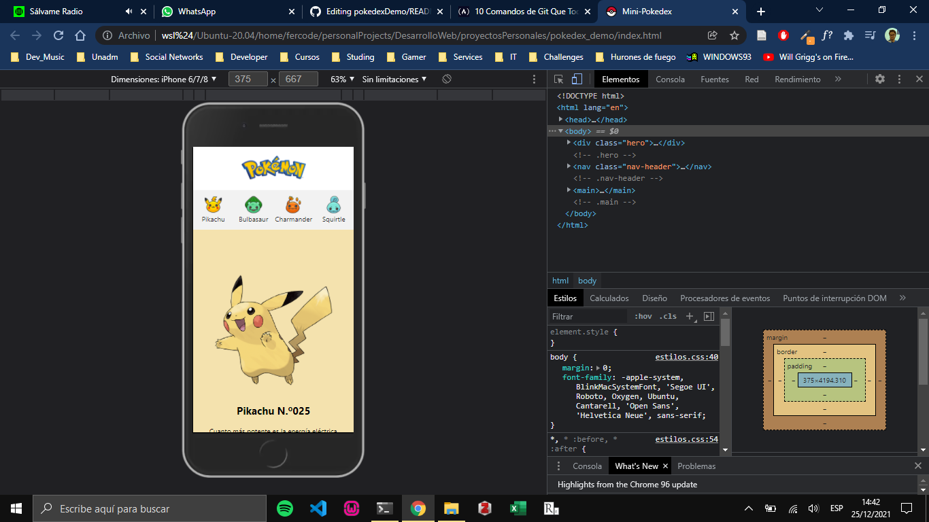This screenshot has width=929, height=522.
Task: Click the html breadcrumb item
Action: 560,281
